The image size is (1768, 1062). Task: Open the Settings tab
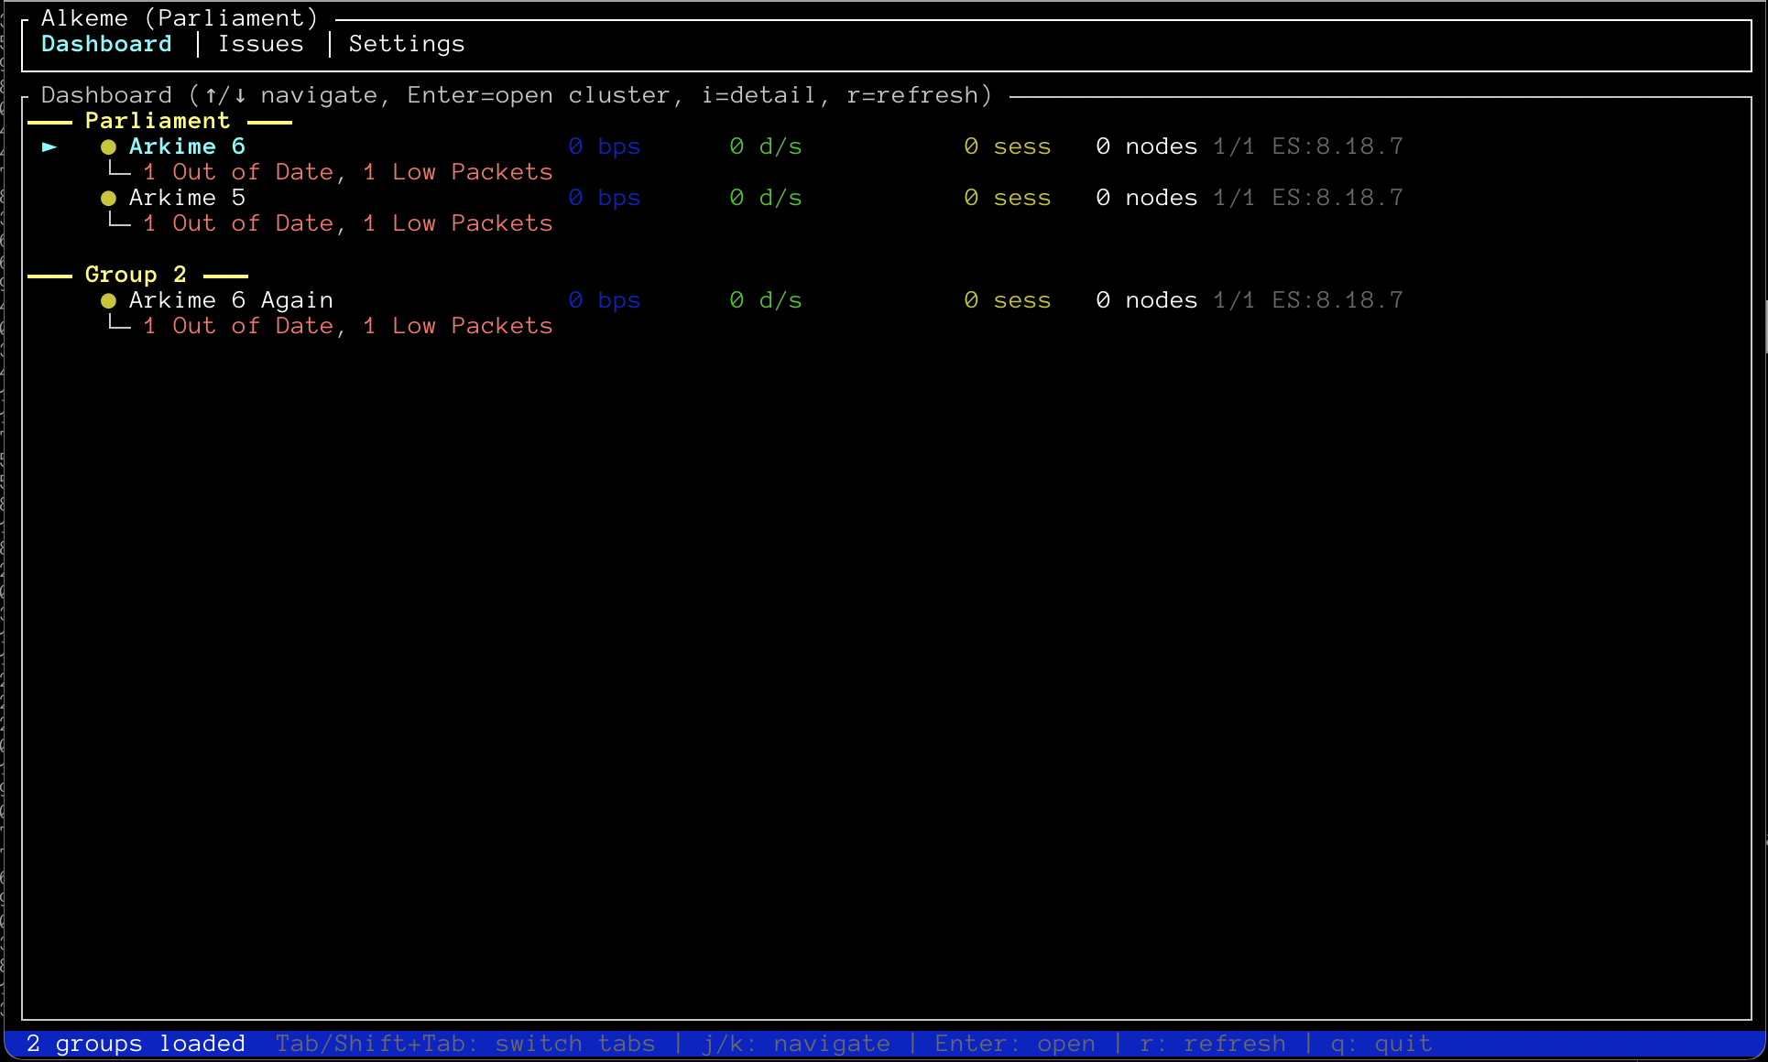[x=406, y=44]
